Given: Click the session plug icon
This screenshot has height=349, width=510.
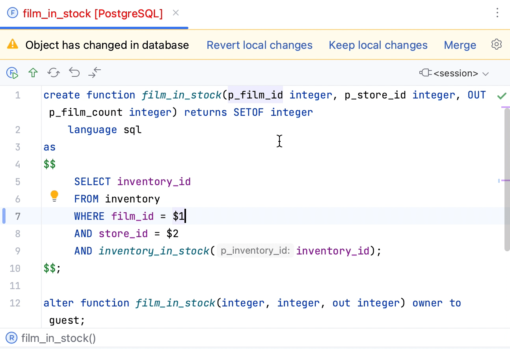Looking at the screenshot, I should pos(426,73).
